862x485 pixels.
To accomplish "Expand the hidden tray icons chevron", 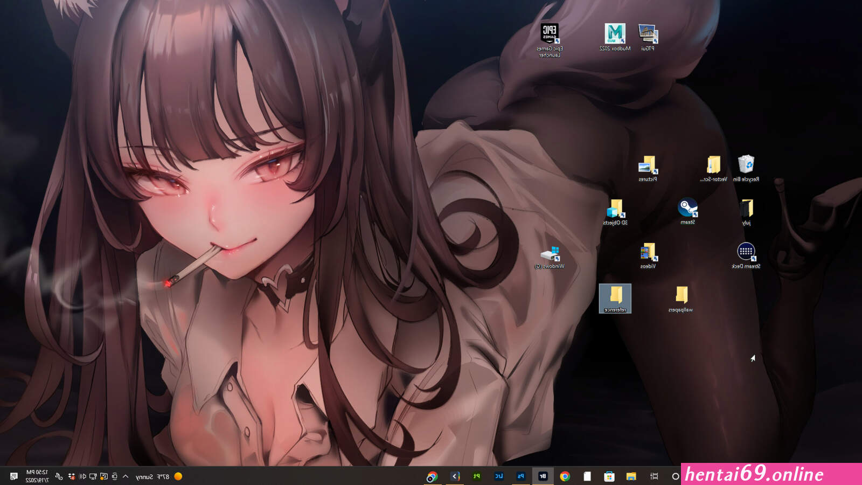I will 126,476.
